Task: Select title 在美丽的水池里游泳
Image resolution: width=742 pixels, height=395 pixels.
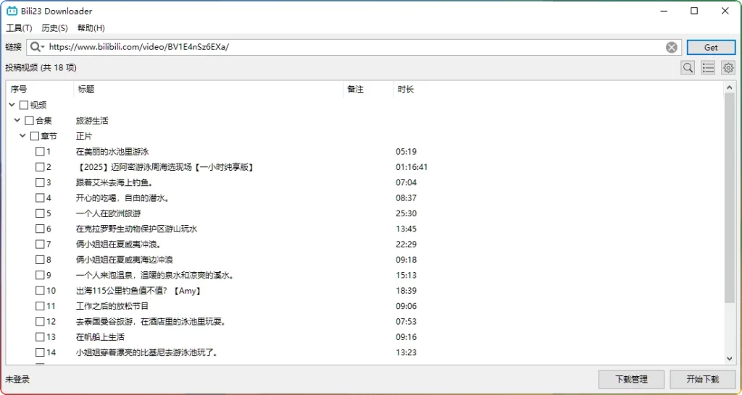Action: (112, 152)
